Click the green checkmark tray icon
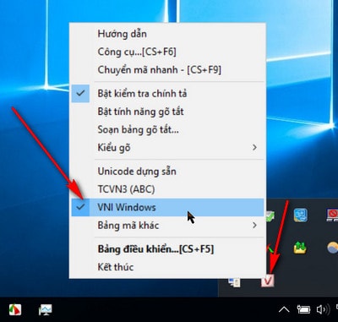Viewport: 338px width, 322px height. 270,216
